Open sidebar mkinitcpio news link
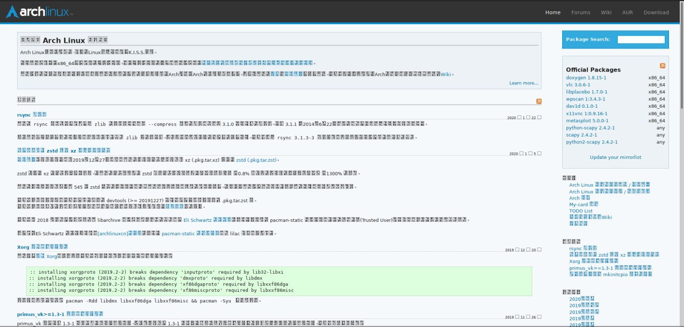 (x=611, y=274)
